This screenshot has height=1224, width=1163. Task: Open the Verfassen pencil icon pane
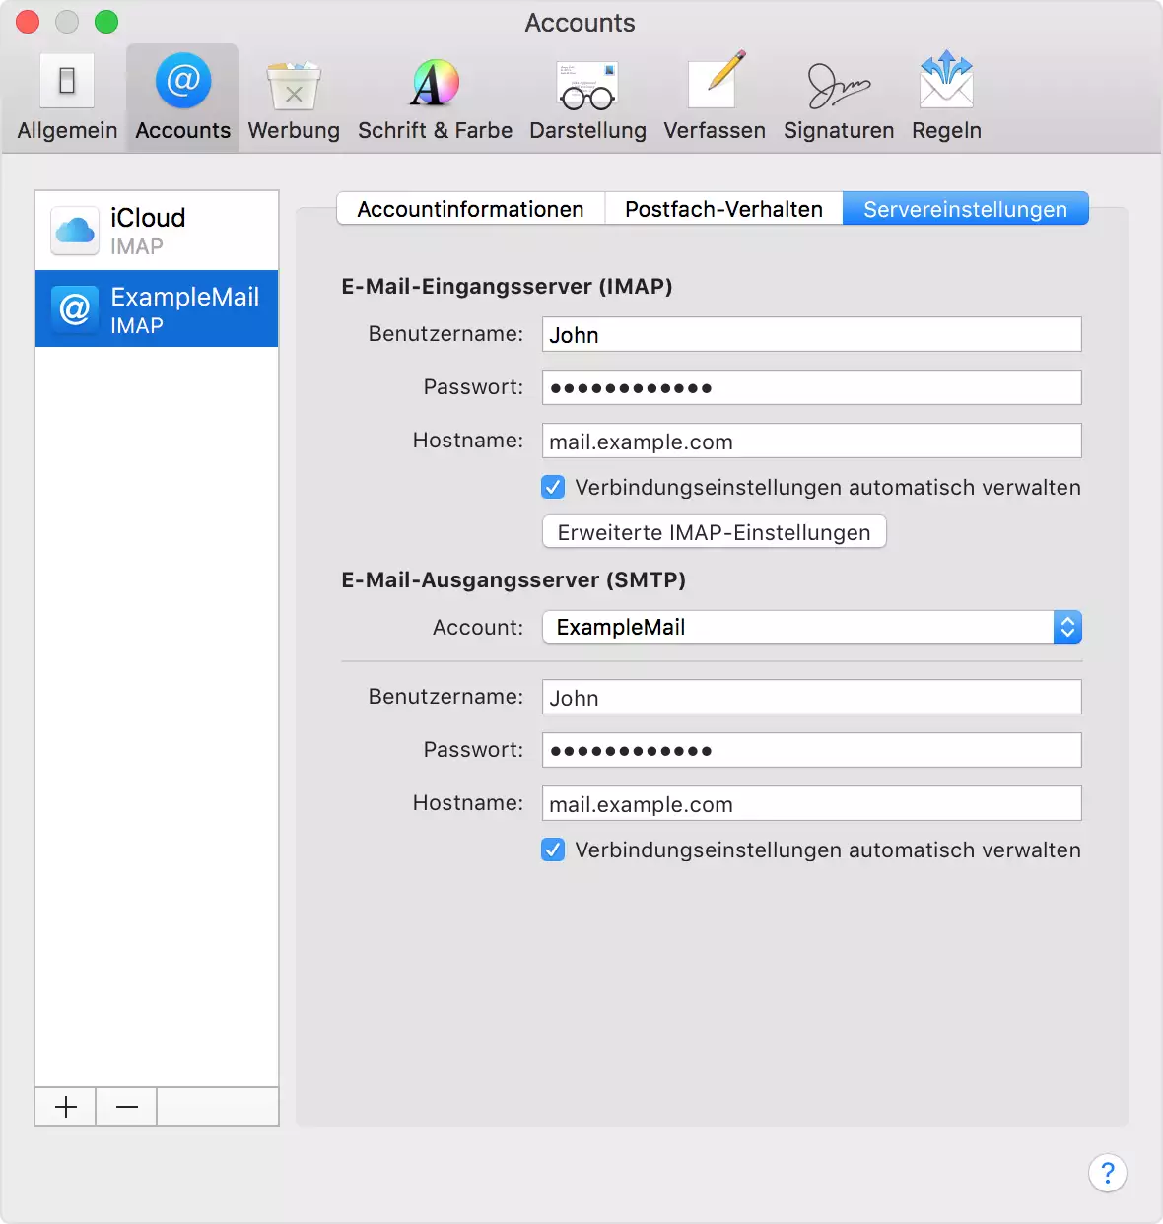(x=715, y=98)
